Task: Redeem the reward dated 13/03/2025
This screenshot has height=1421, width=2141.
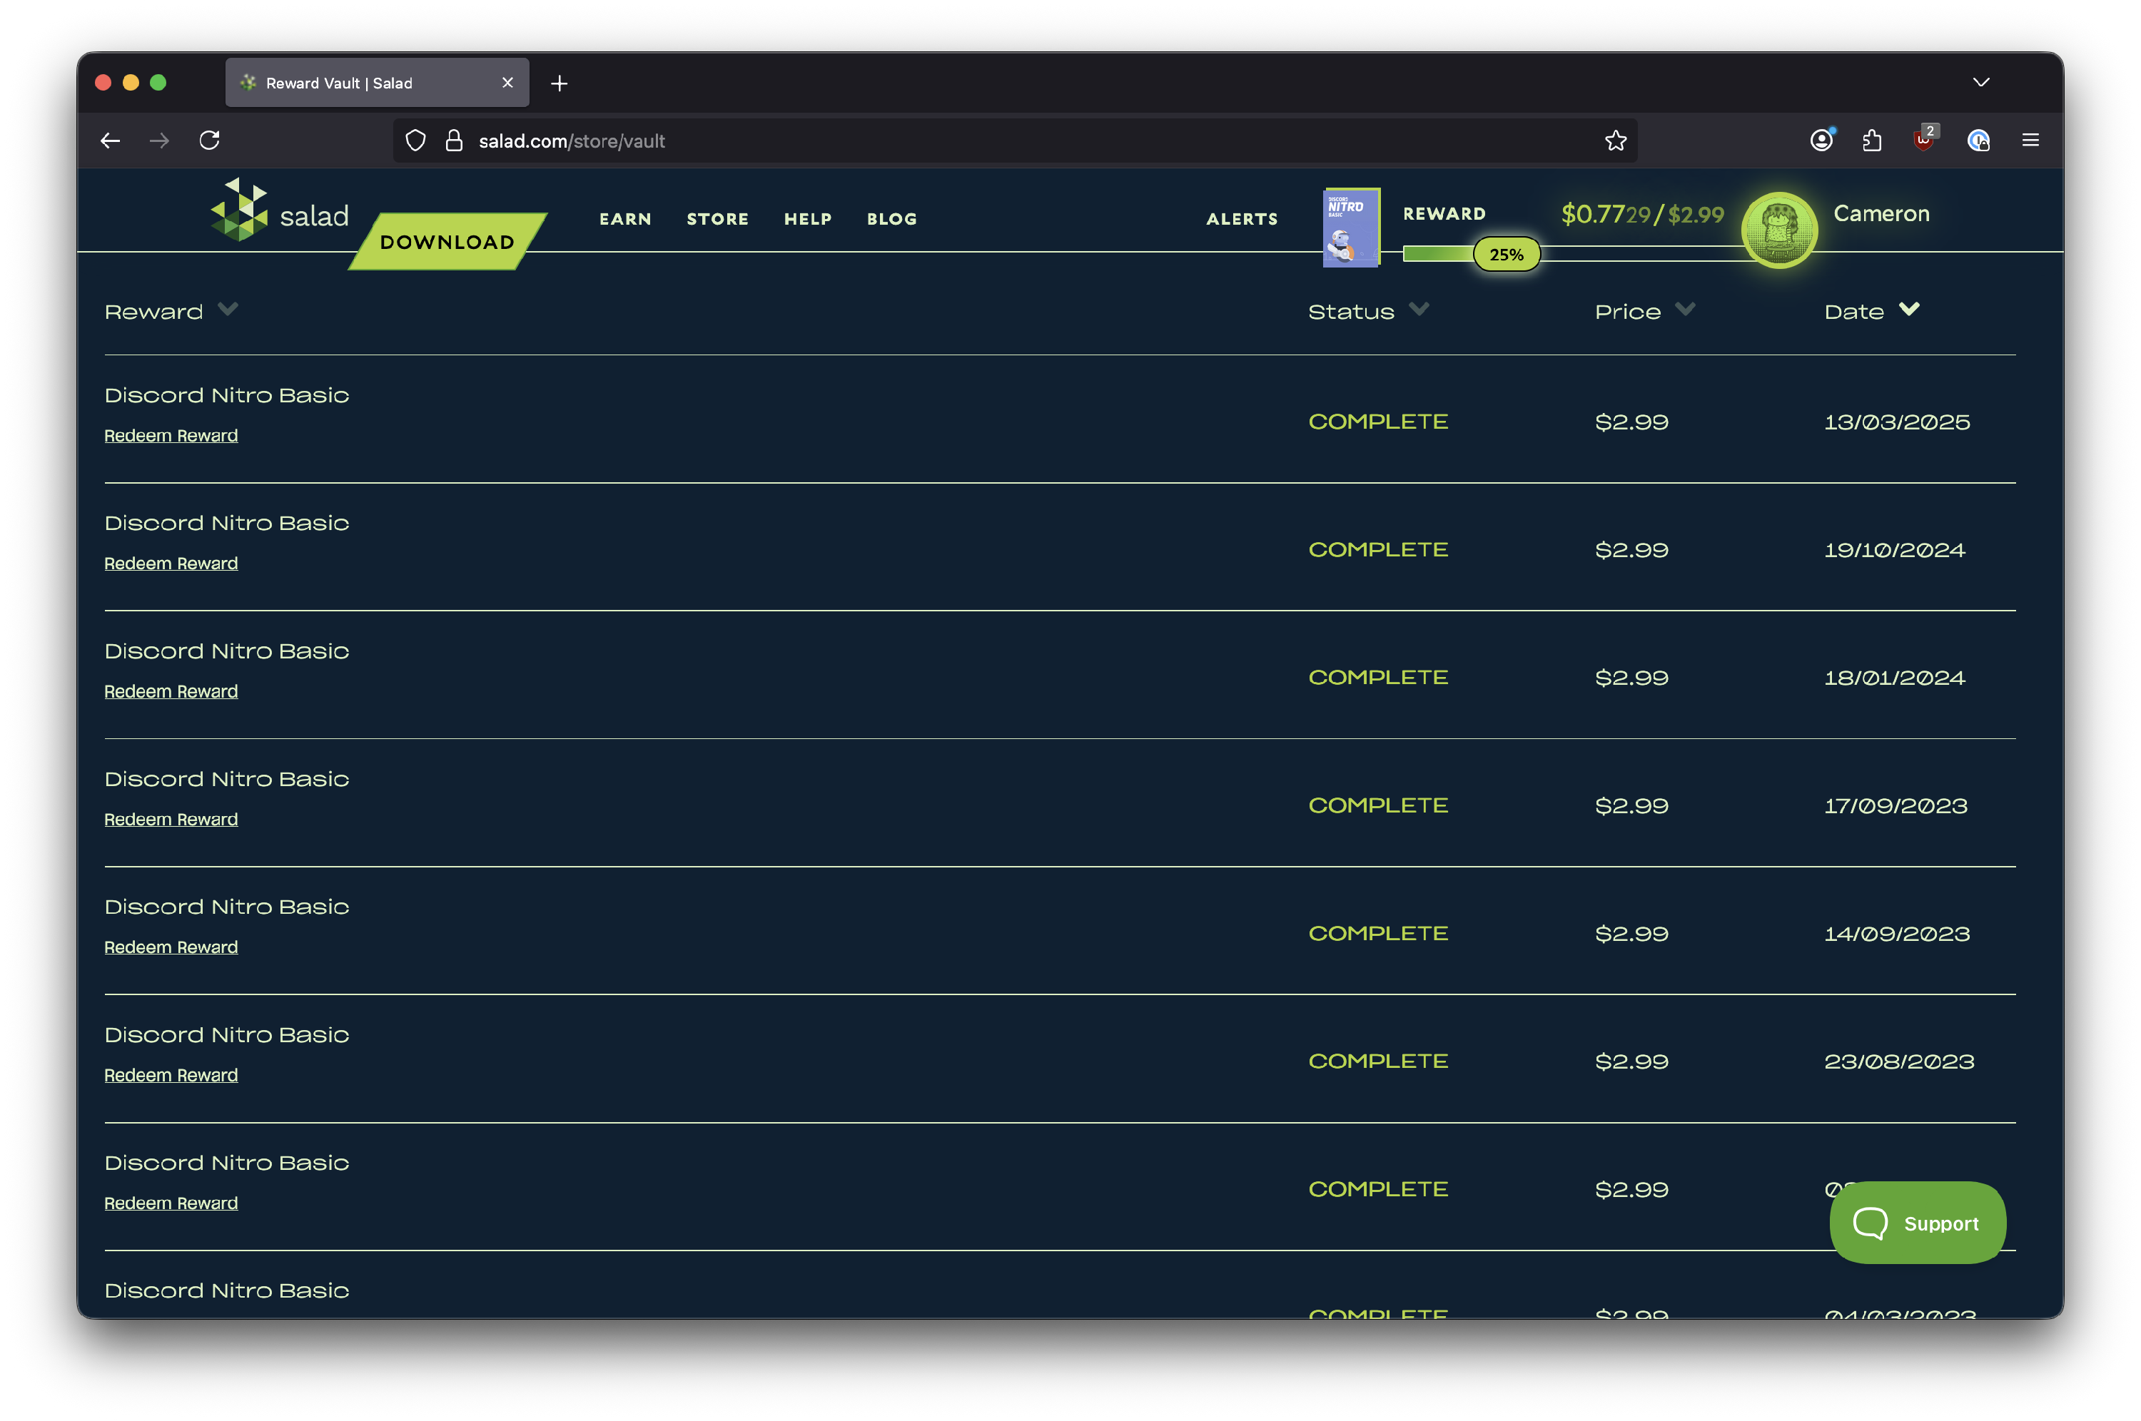Action: (171, 436)
